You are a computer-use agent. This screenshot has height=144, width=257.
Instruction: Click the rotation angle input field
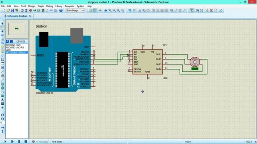pyautogui.click(x=2, y=123)
